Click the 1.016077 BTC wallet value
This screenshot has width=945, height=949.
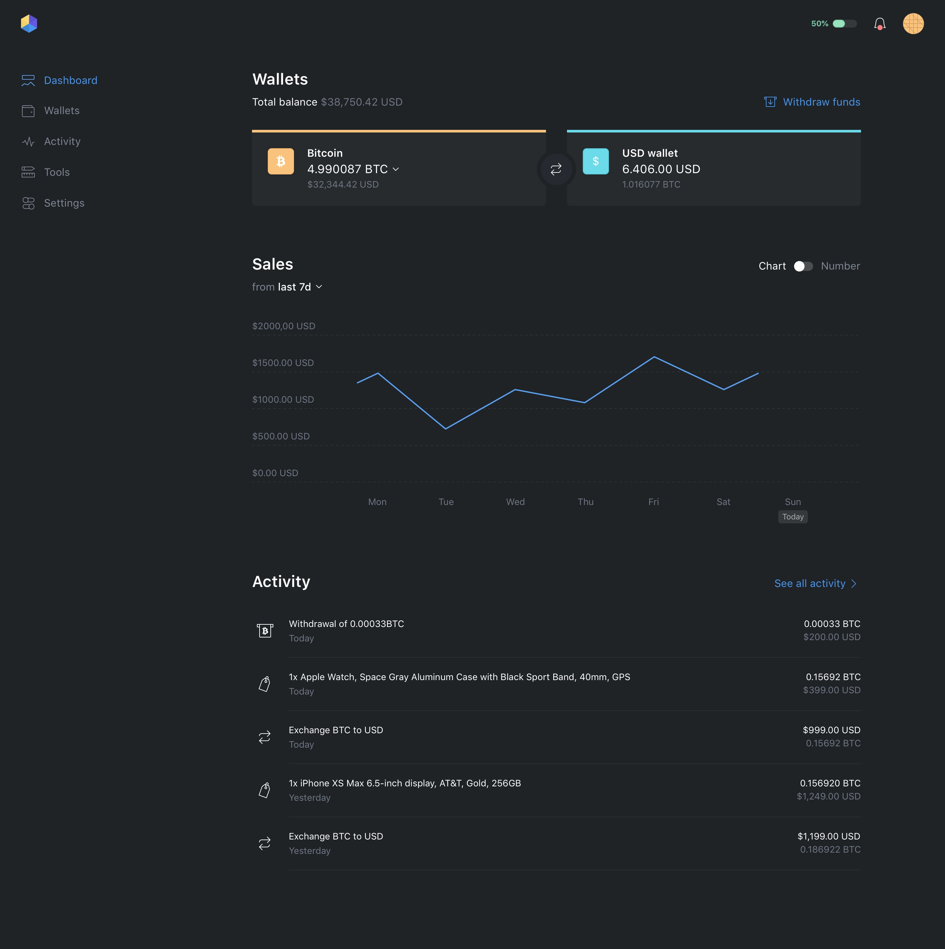tap(651, 185)
